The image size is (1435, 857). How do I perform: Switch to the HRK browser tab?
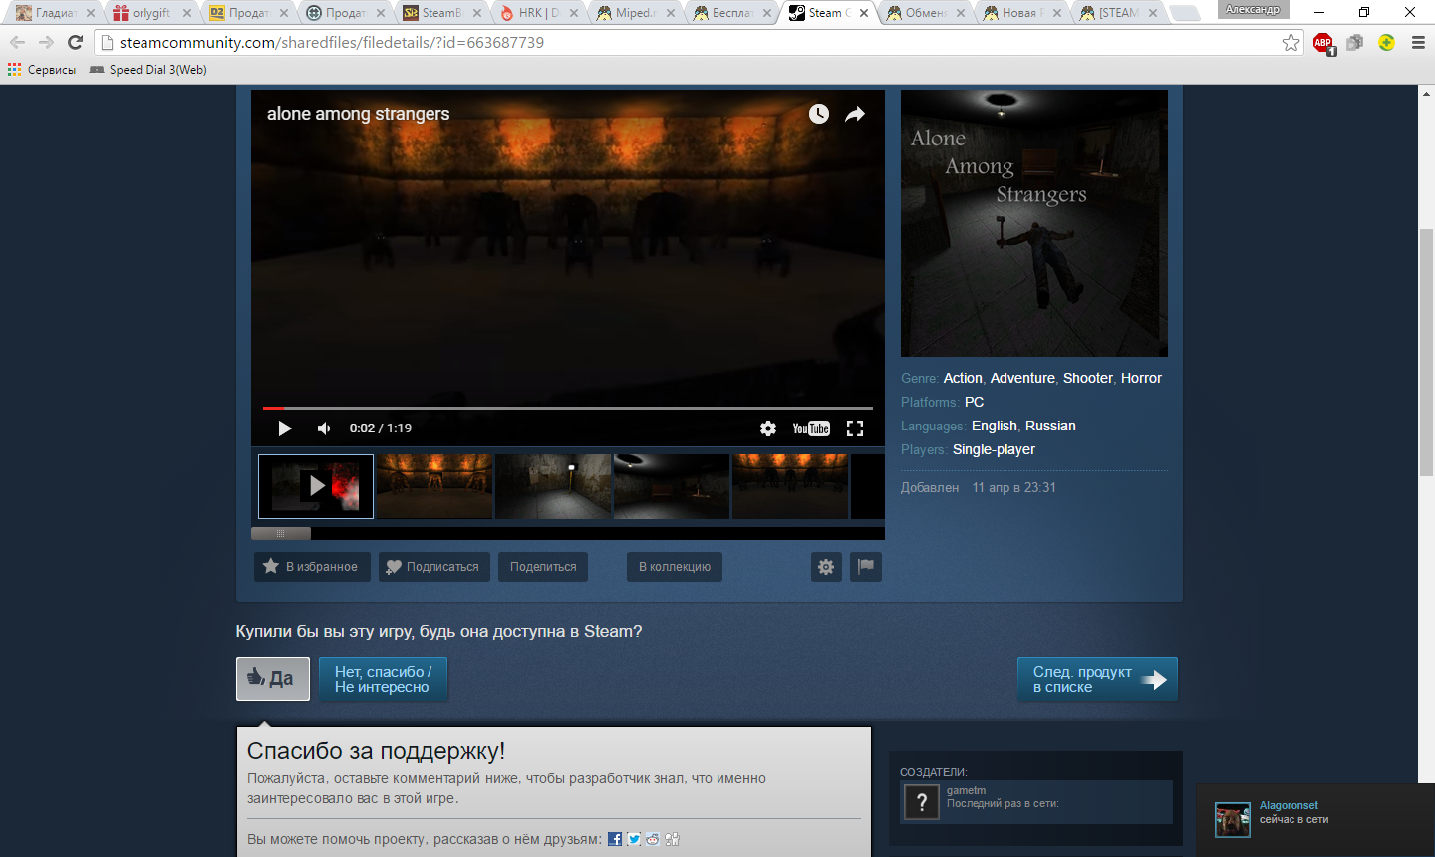[x=538, y=13]
